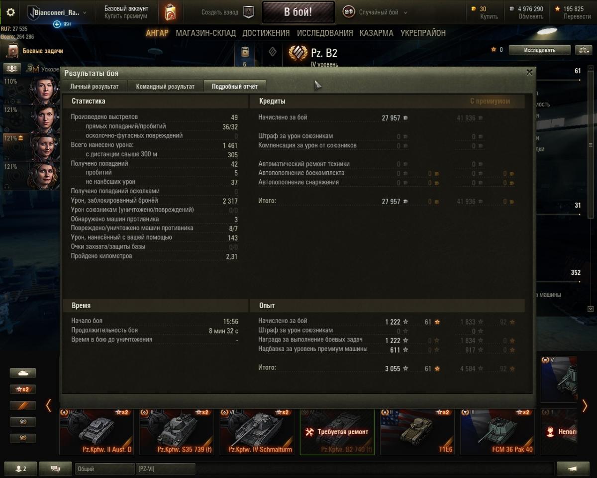Click the Общий chat channel field
Image resolution: width=597 pixels, height=478 pixels.
[104, 469]
